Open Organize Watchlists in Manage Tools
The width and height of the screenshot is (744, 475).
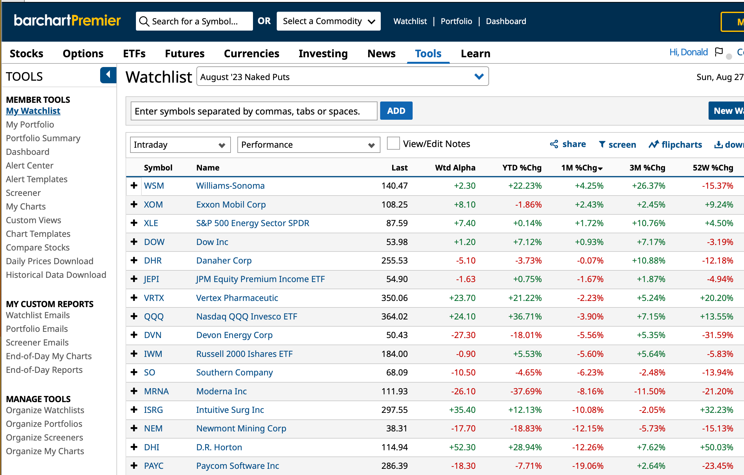(x=45, y=410)
